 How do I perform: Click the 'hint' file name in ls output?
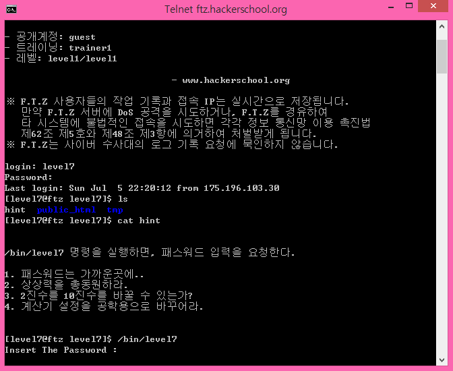click(x=15, y=210)
